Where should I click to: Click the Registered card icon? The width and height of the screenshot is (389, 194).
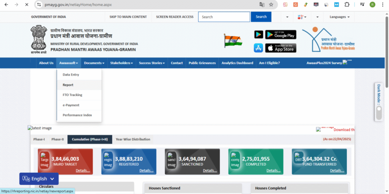[108, 161]
